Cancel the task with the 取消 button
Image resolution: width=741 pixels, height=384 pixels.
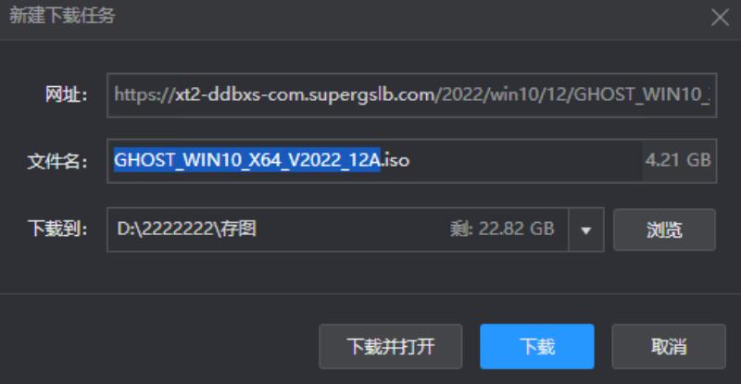[669, 346]
